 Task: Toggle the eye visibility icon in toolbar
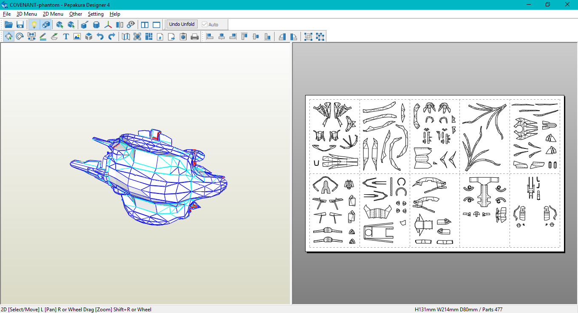[x=131, y=25]
